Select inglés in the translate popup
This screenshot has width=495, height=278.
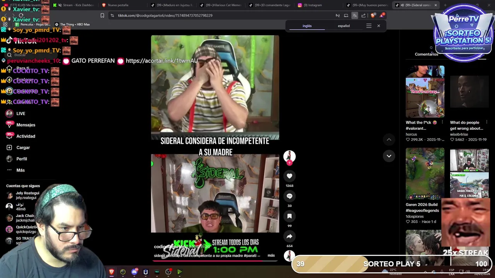click(307, 26)
